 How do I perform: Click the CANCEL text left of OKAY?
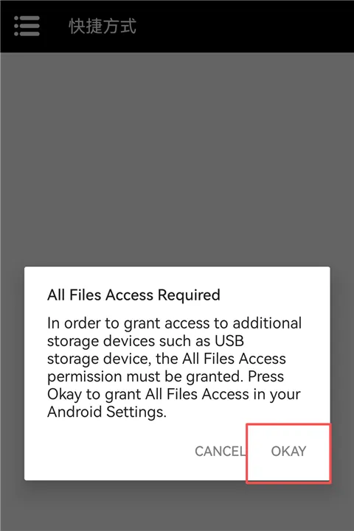(220, 451)
